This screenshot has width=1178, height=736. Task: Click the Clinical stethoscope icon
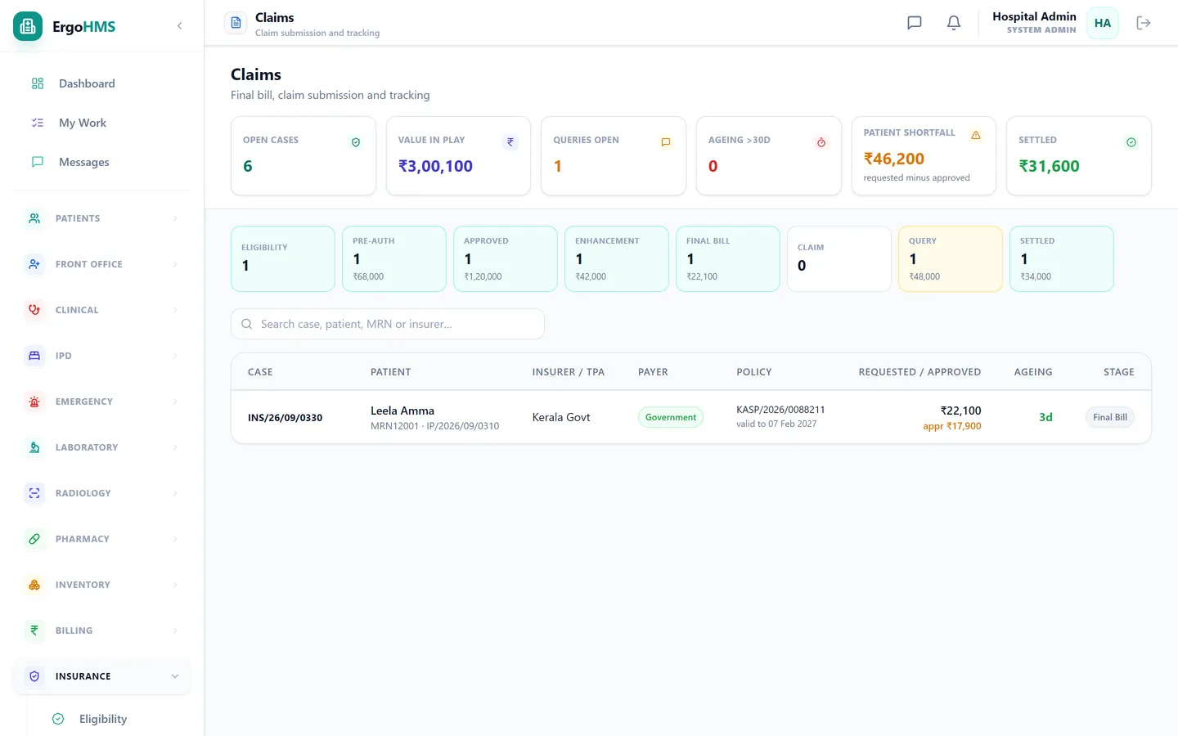pos(34,310)
